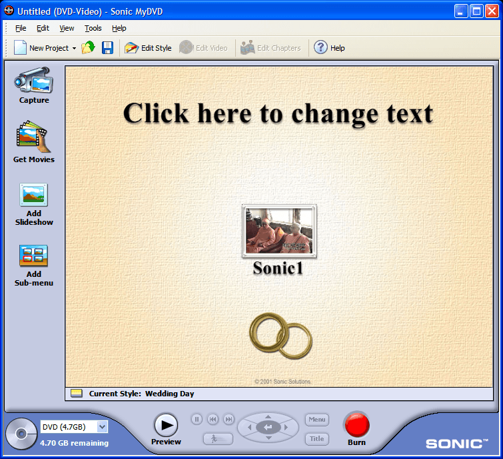Click the Pause playback button

click(197, 419)
